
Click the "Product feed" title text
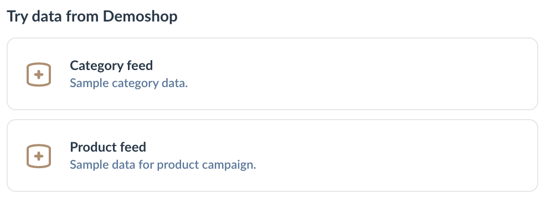pyautogui.click(x=108, y=147)
